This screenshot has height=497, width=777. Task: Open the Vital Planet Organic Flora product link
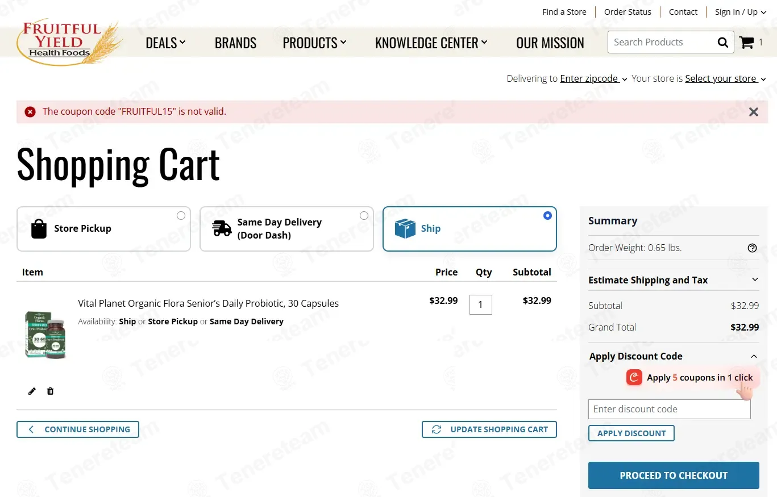click(x=208, y=303)
